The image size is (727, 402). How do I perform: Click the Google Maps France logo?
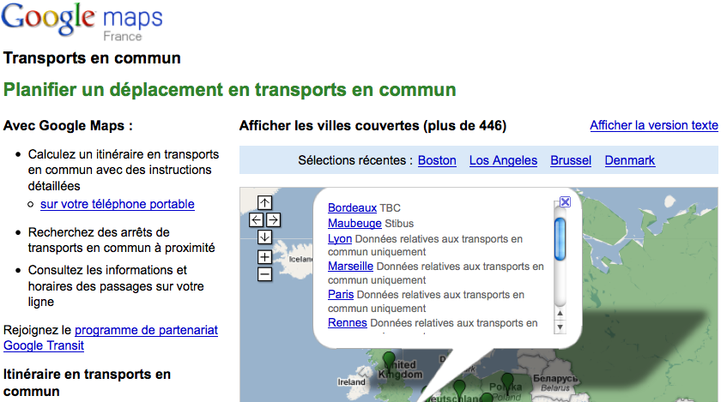(x=82, y=21)
